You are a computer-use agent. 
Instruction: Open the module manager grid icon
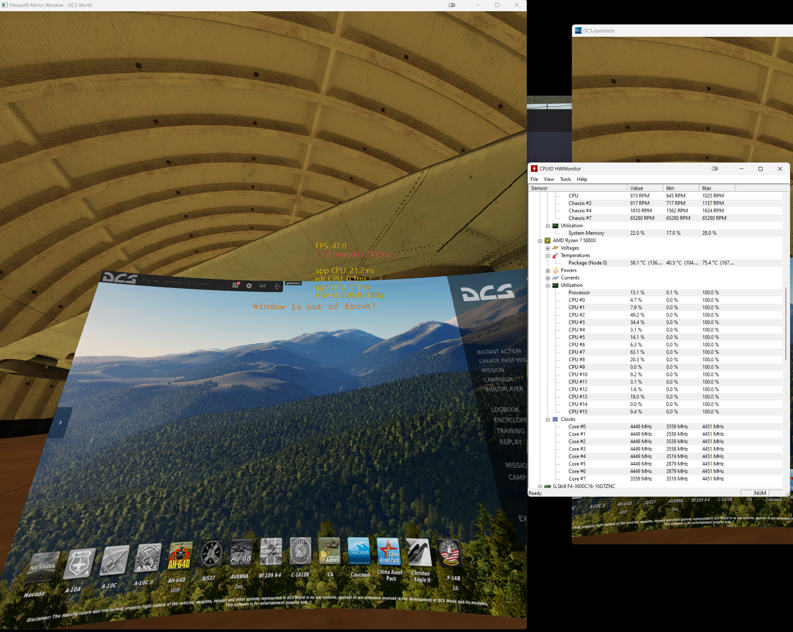pos(236,285)
